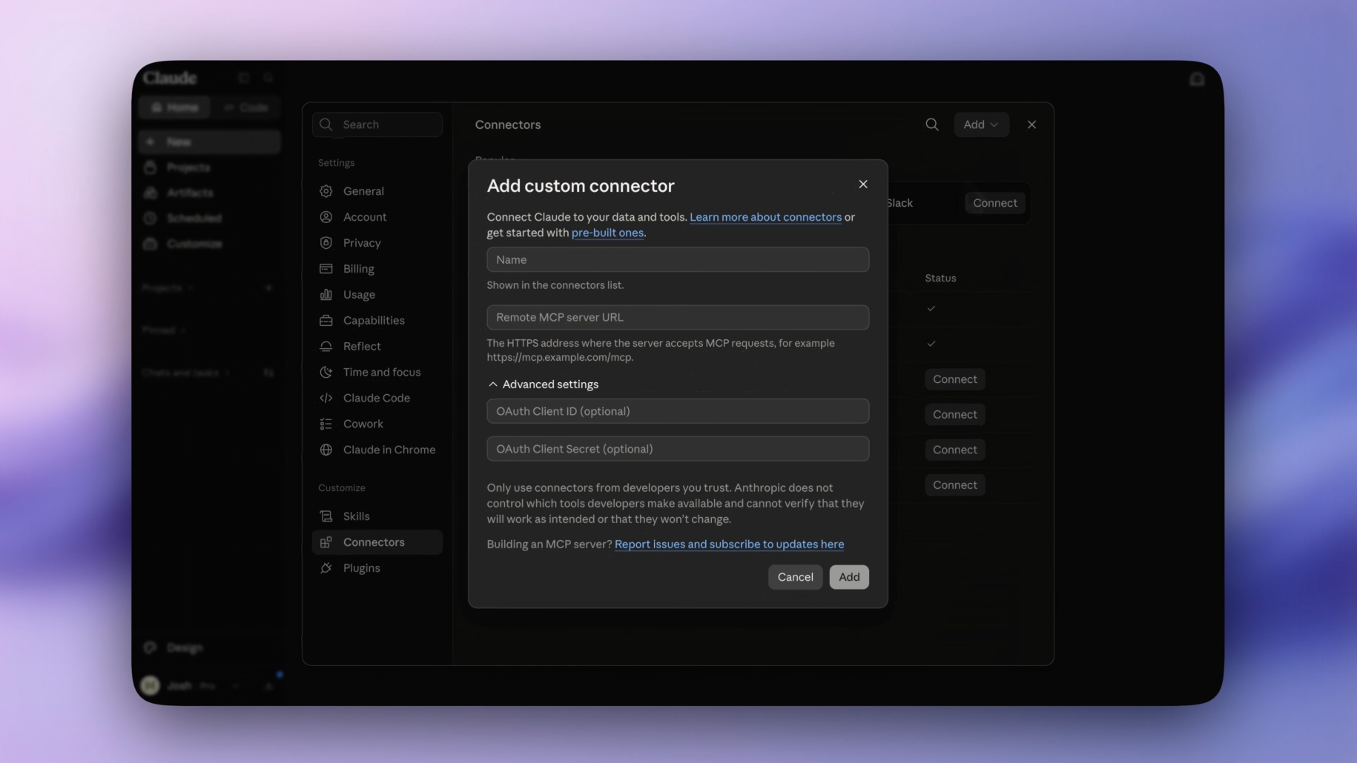Open Cowork settings via the checklist icon
Screen dimensions: 1357x763
[326, 424]
